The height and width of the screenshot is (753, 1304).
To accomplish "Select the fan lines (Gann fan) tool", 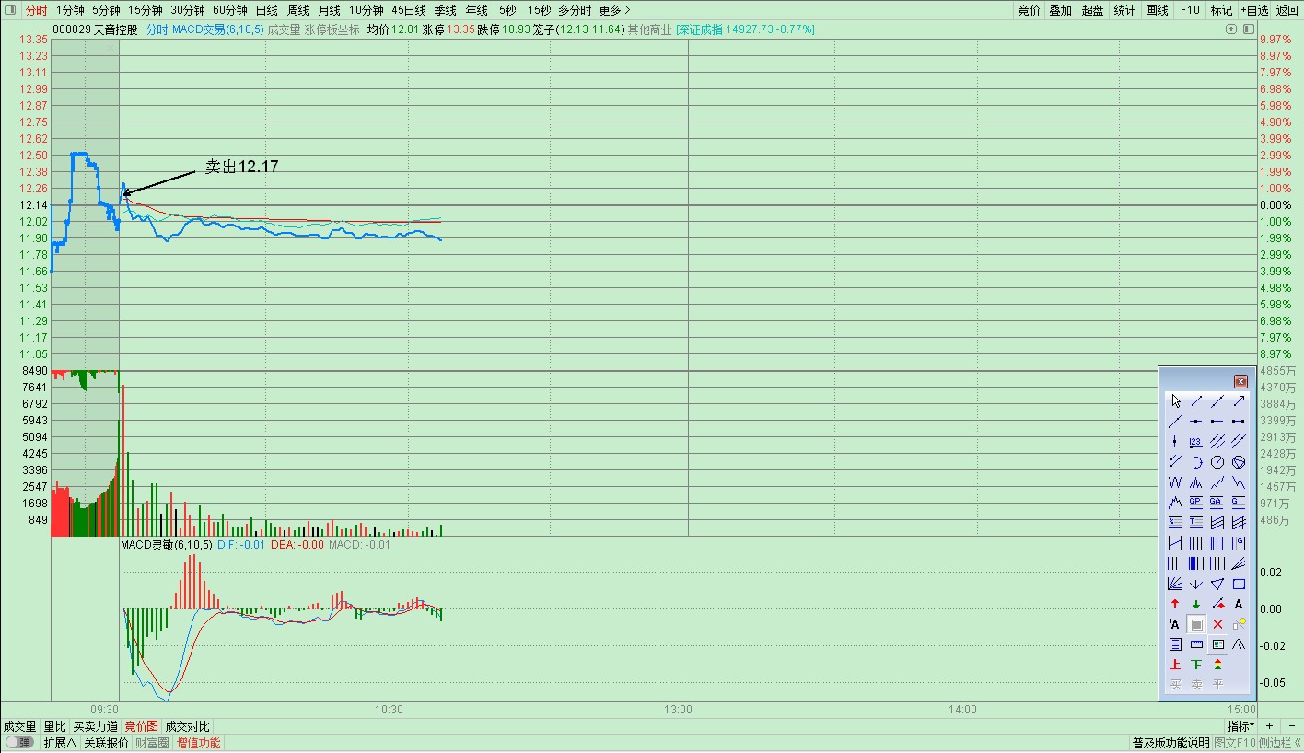I will pyautogui.click(x=1175, y=584).
